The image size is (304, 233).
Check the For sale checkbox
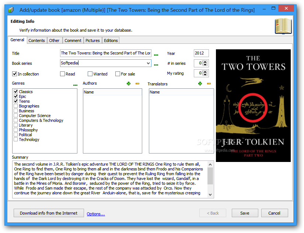pos(118,74)
